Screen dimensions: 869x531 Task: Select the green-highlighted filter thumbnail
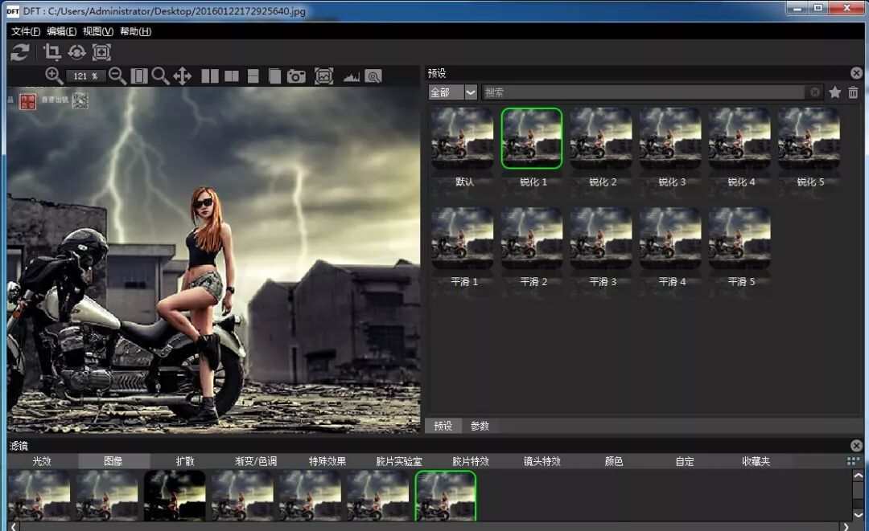(446, 495)
